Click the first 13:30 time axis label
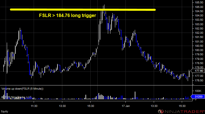Screen dimensions: 205x114 click(x=62, y=106)
